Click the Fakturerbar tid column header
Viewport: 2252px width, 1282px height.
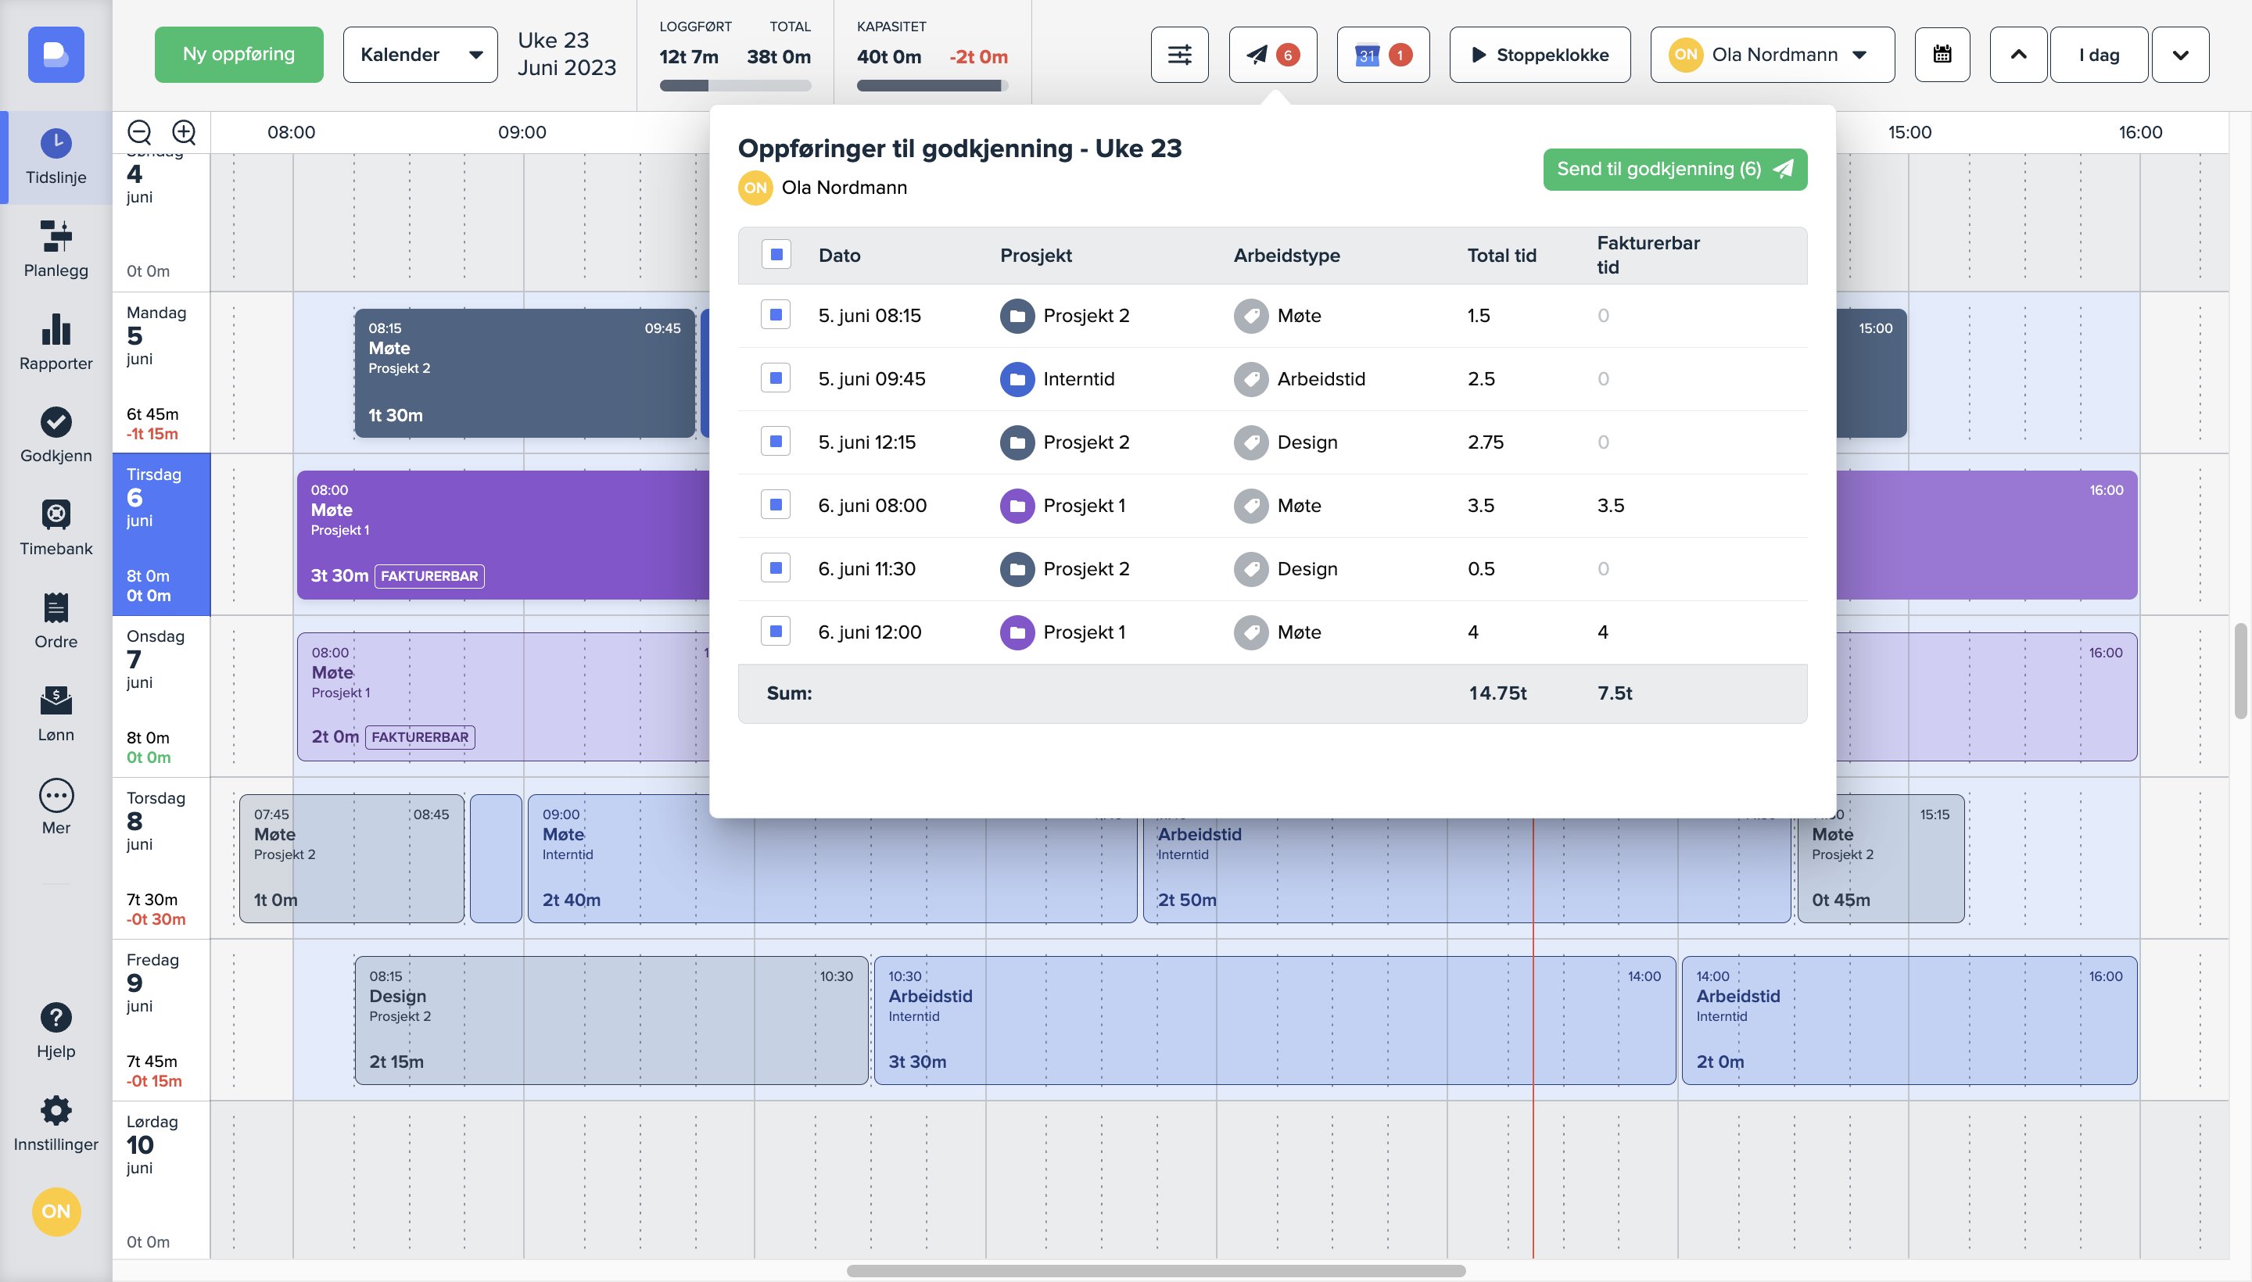(1648, 255)
